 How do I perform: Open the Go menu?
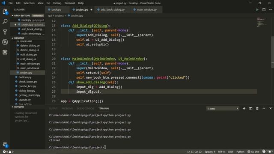point(48,3)
